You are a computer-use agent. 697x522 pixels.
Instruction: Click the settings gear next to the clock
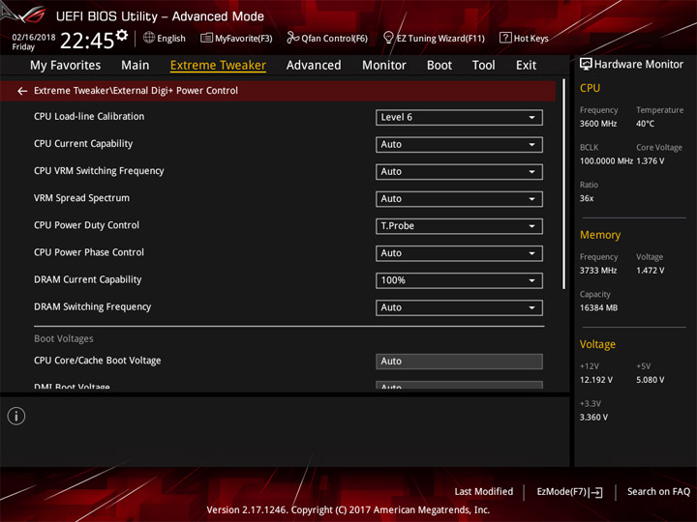[122, 35]
